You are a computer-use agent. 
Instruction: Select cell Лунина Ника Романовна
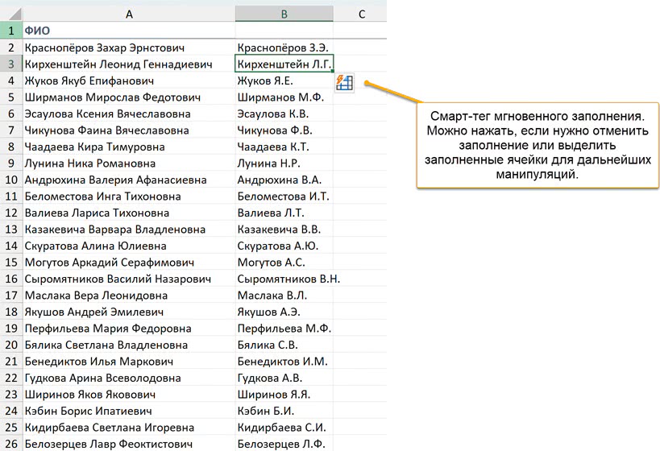point(129,163)
